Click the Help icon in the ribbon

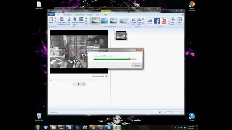click(x=183, y=15)
